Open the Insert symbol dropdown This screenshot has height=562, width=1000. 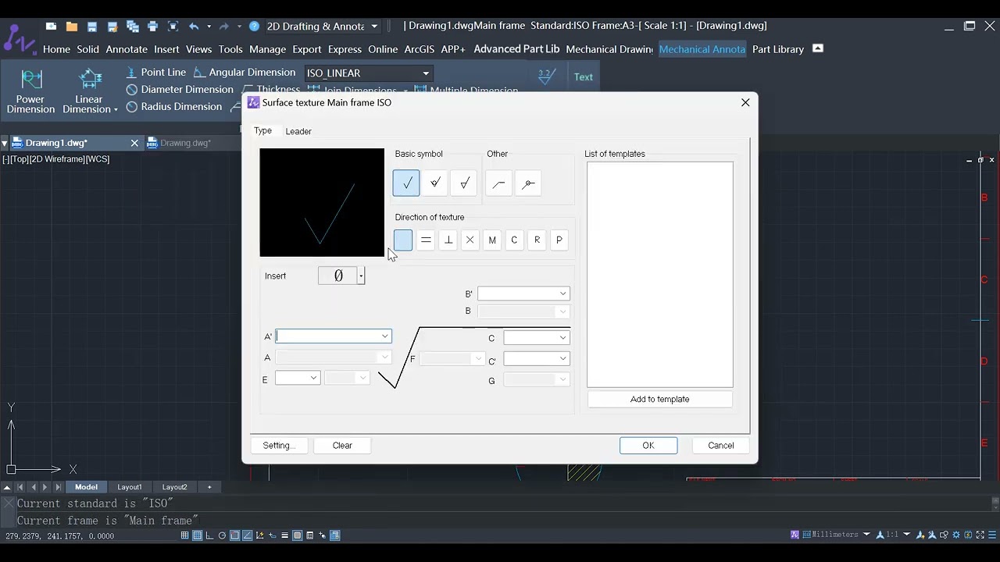click(x=361, y=276)
